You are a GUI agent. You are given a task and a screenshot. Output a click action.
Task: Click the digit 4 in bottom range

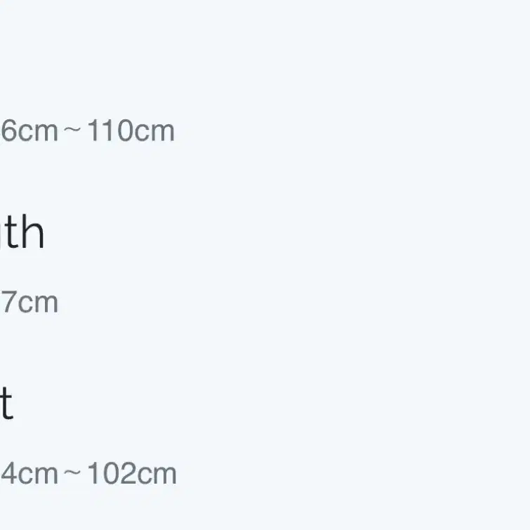8,474
